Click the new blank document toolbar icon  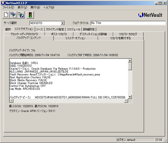point(6,15)
